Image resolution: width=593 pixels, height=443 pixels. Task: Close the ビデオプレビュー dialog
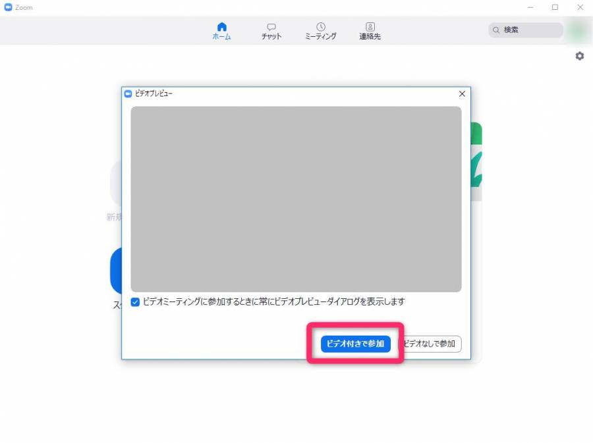click(462, 94)
